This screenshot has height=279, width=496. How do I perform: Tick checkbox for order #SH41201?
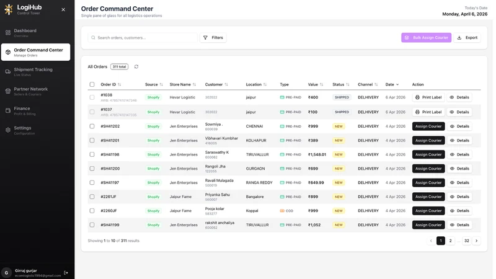(x=92, y=141)
